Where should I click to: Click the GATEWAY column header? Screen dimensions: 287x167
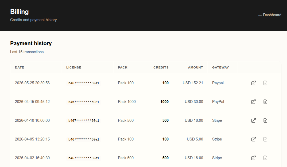(220, 67)
